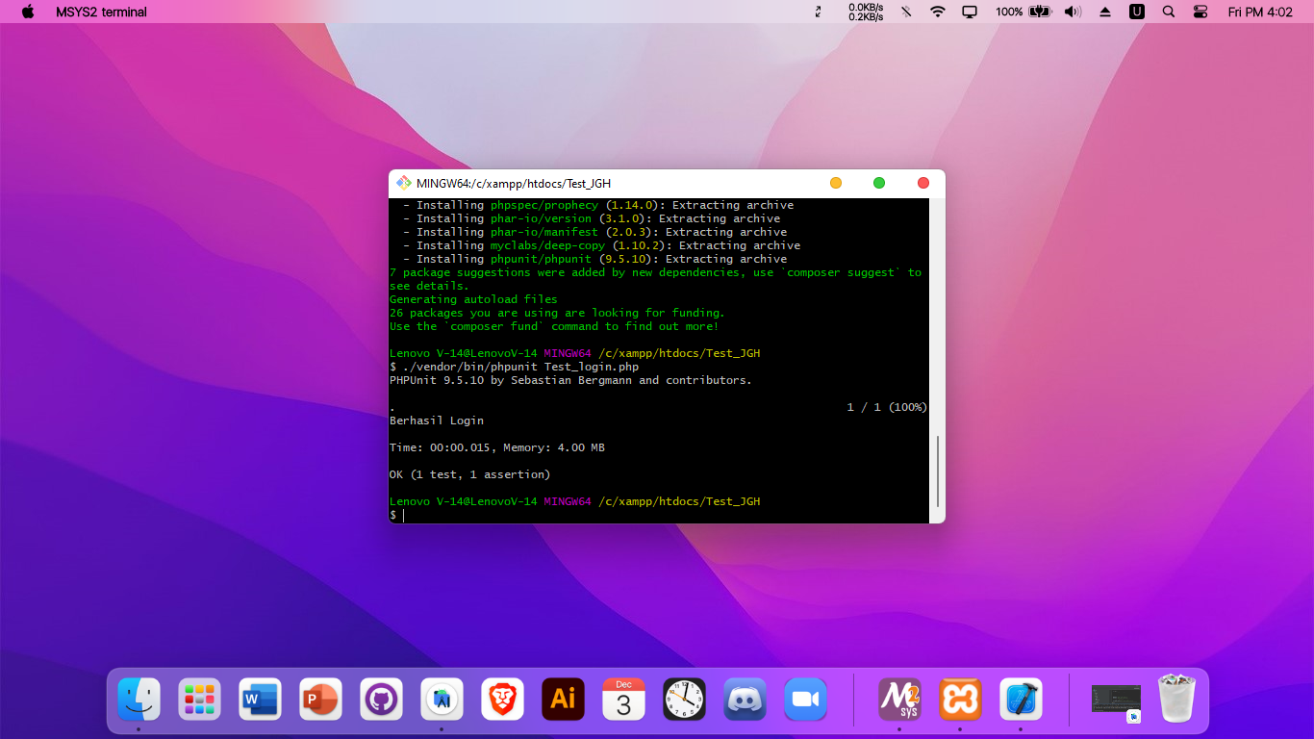1314x739 pixels.
Task: Open Xcode from the Dock
Action: point(1021,700)
